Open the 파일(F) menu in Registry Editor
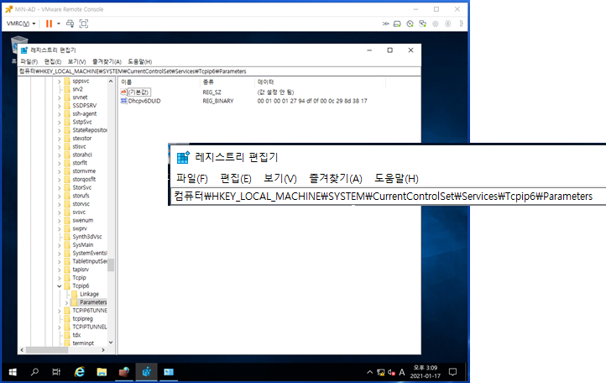Viewport: 606px width, 383px height. tap(29, 61)
